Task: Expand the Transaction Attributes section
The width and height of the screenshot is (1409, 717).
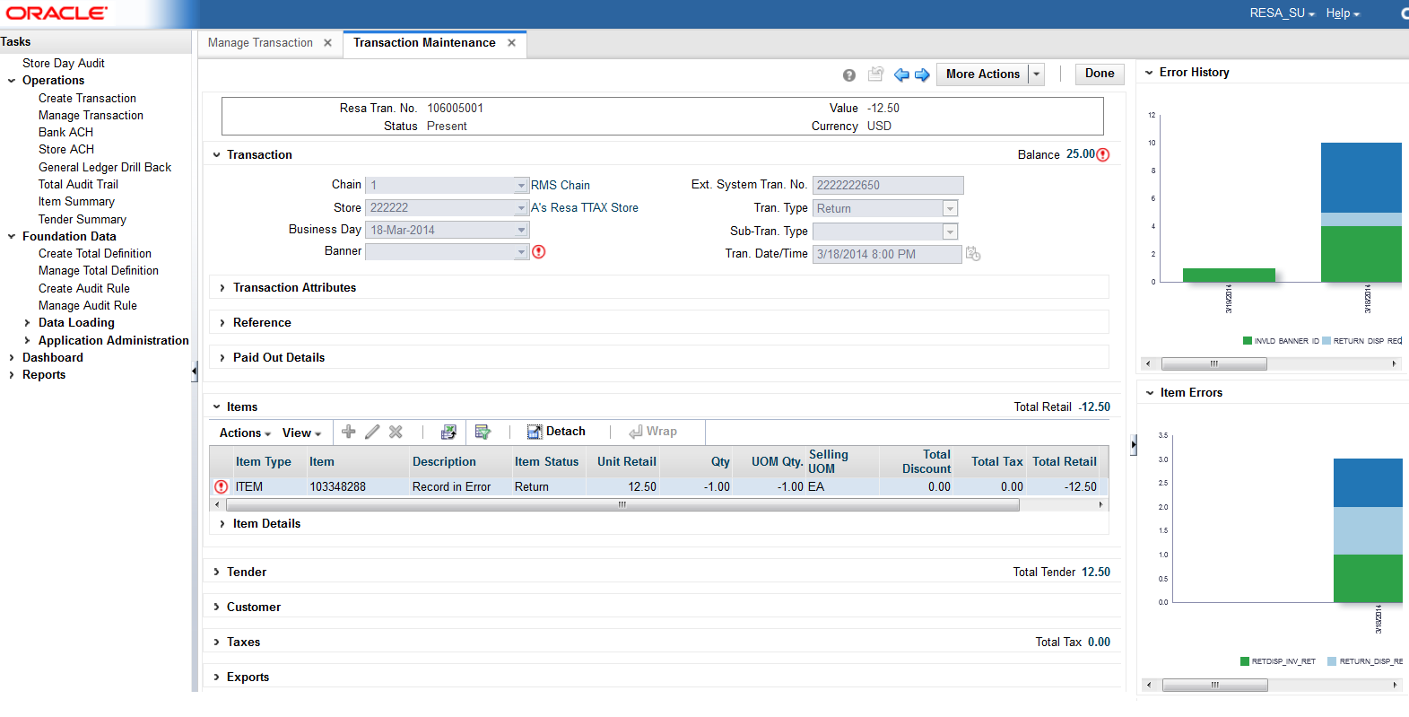Action: (x=222, y=288)
